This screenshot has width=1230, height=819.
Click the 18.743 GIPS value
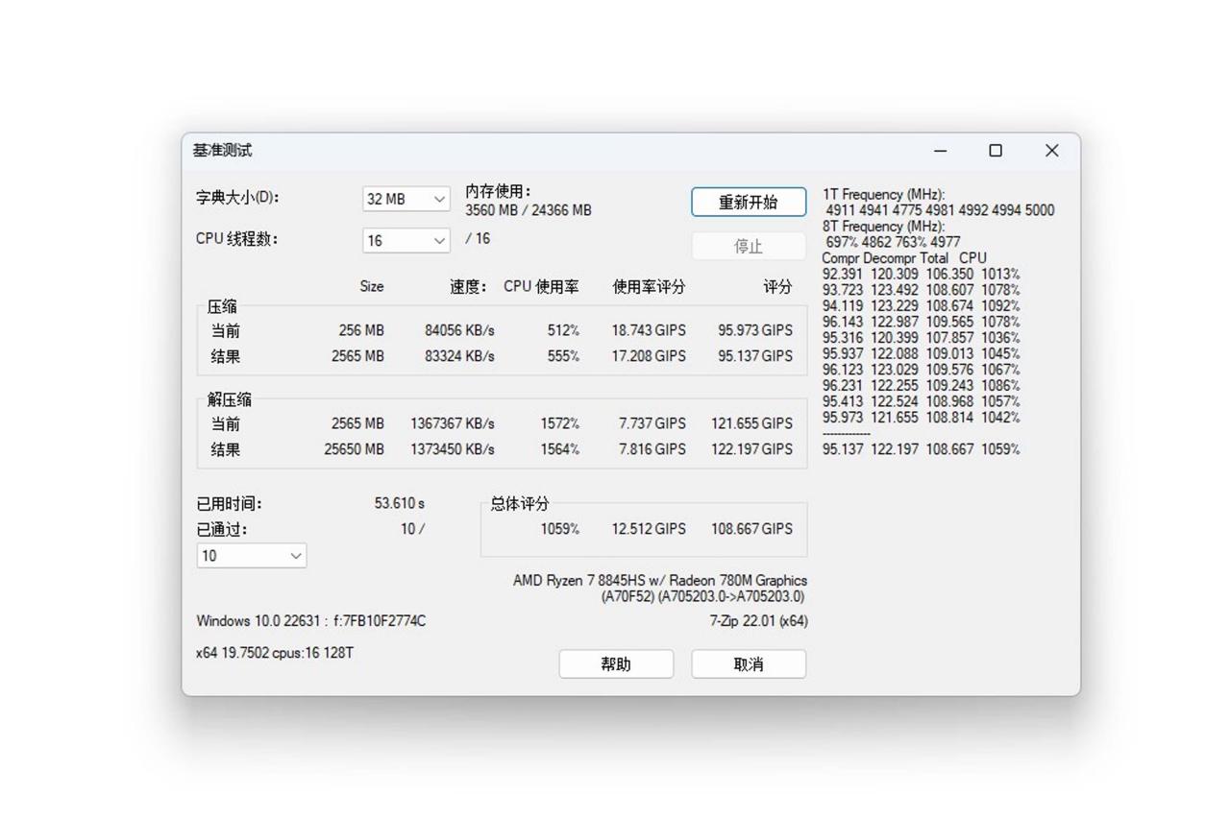649,330
